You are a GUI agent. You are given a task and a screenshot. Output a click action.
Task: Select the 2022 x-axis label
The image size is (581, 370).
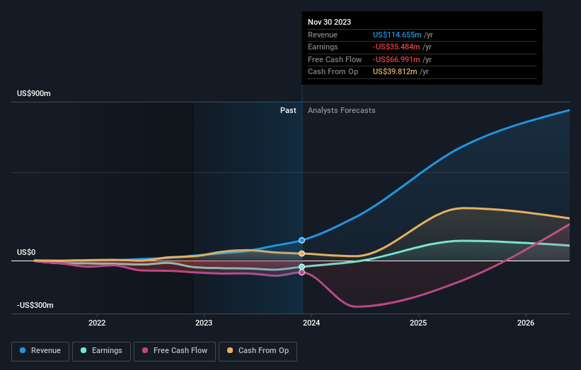pos(97,323)
